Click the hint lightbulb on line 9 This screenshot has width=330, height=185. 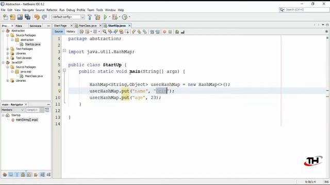[59, 91]
